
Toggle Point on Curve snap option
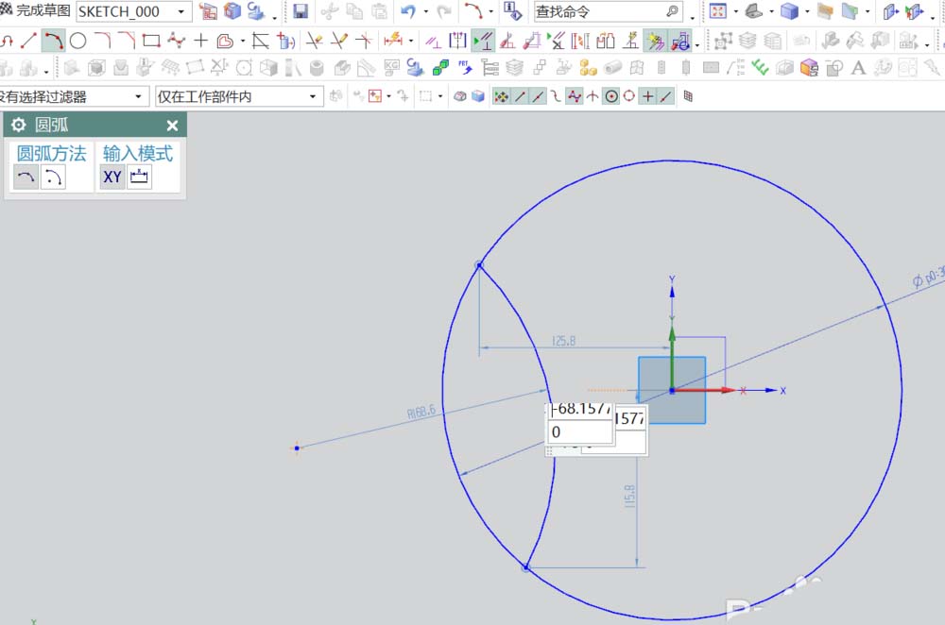tap(665, 96)
